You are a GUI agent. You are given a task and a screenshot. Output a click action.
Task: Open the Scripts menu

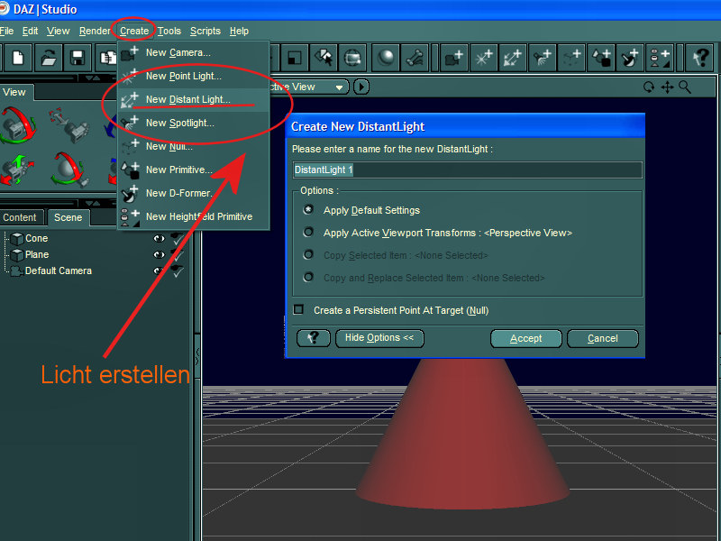(205, 31)
